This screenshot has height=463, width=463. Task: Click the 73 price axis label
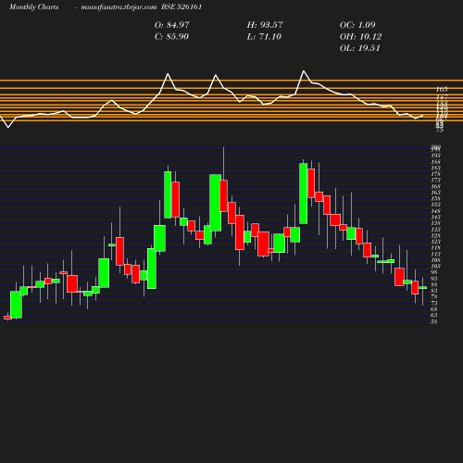click(x=434, y=303)
